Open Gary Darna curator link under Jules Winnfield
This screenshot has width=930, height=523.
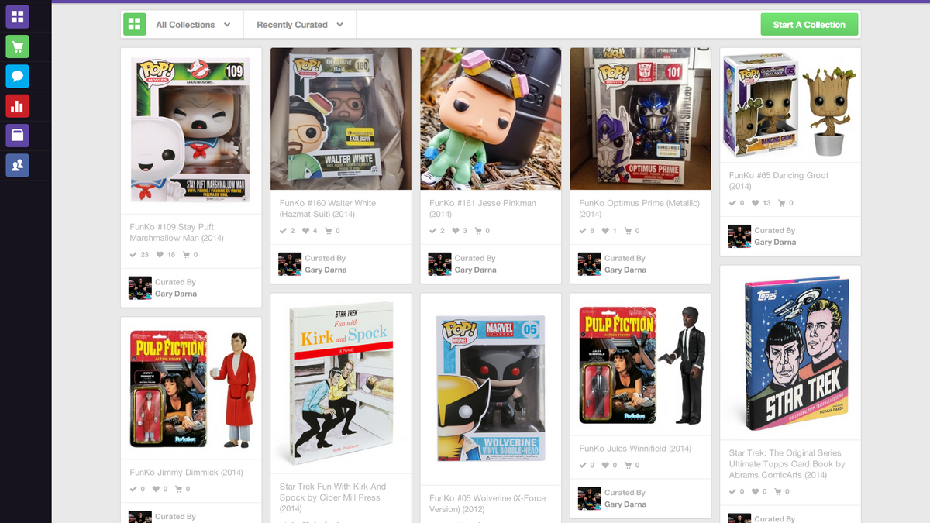coord(625,504)
